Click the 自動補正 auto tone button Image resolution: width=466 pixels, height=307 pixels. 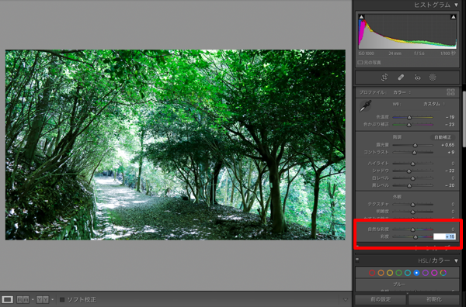tap(443, 137)
